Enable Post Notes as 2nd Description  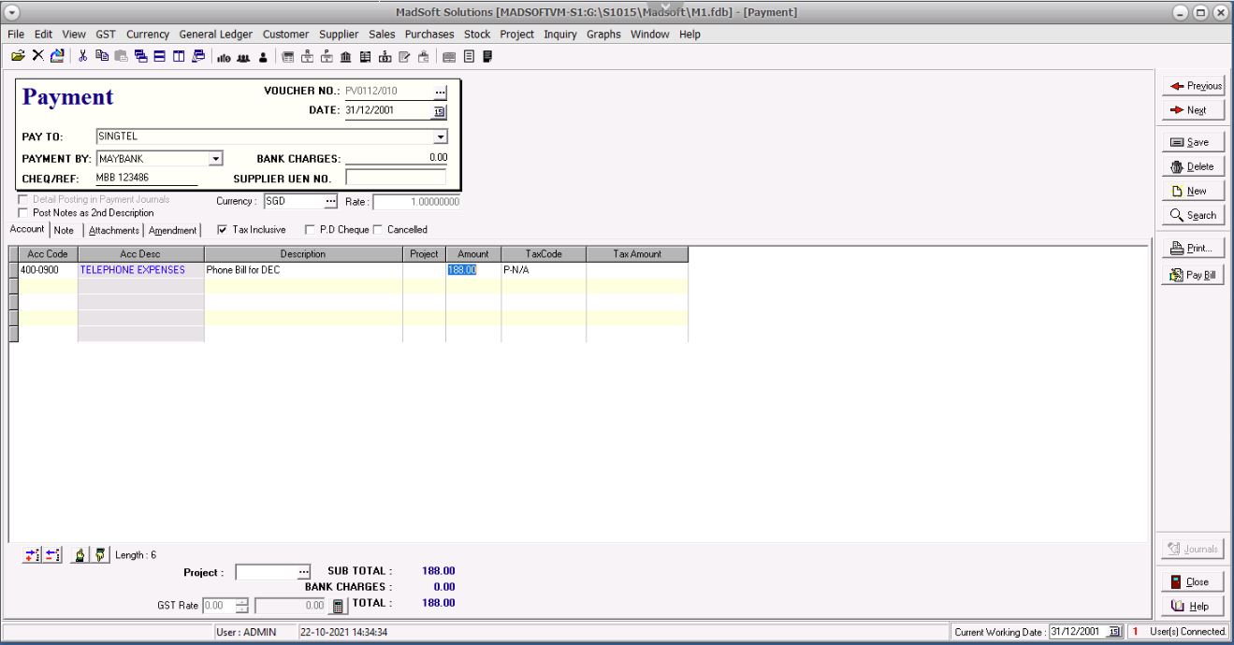point(24,212)
